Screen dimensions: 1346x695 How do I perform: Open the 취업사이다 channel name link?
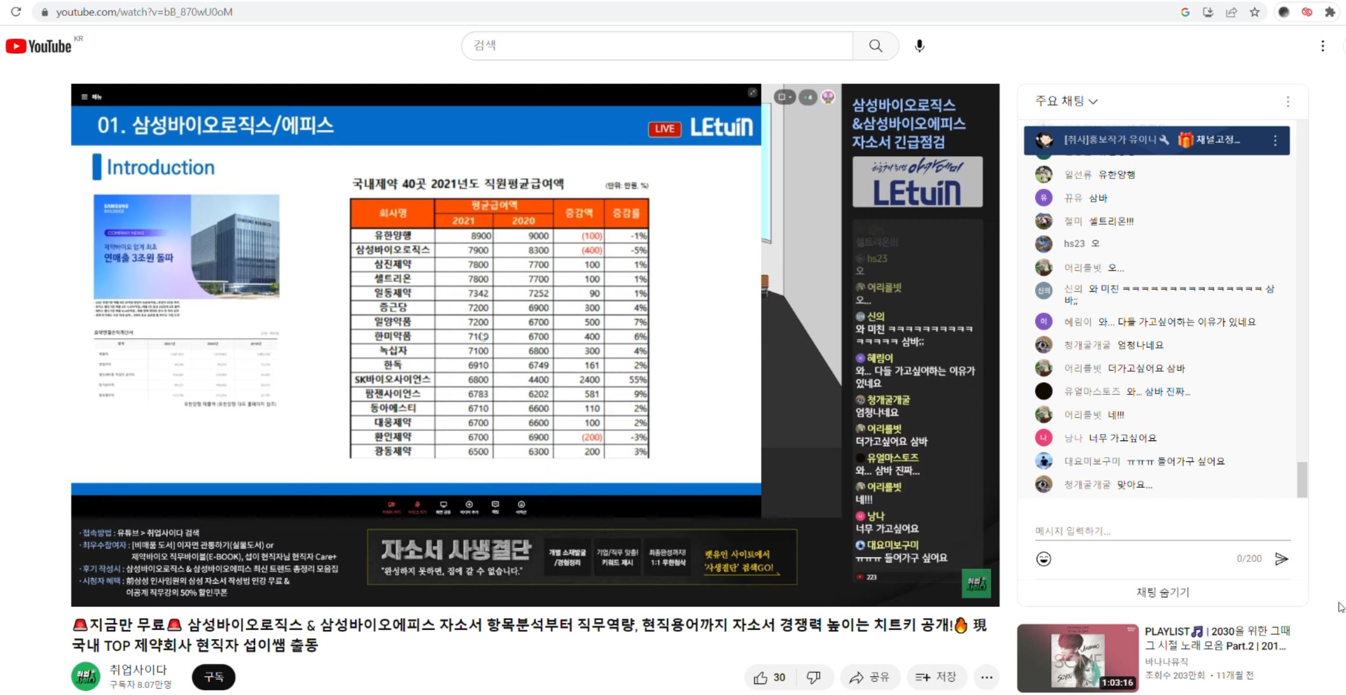click(x=138, y=670)
